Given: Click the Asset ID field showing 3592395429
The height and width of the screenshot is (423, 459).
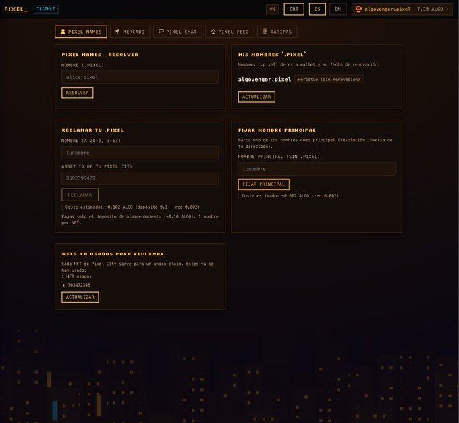Looking at the screenshot, I should [x=140, y=178].
